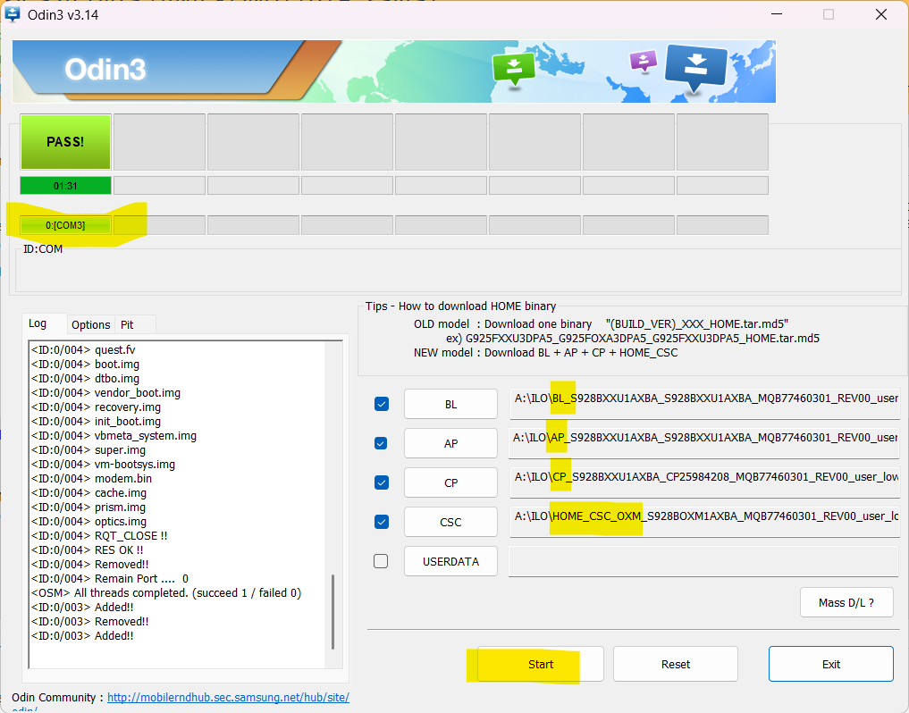Screen dimensions: 909x713
Task: Start the firmware flash
Action: click(540, 665)
